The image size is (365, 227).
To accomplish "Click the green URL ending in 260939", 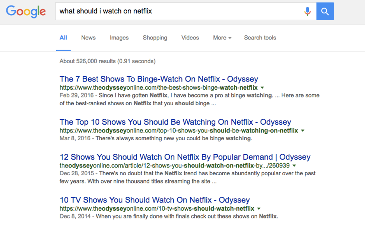I will pos(174,165).
